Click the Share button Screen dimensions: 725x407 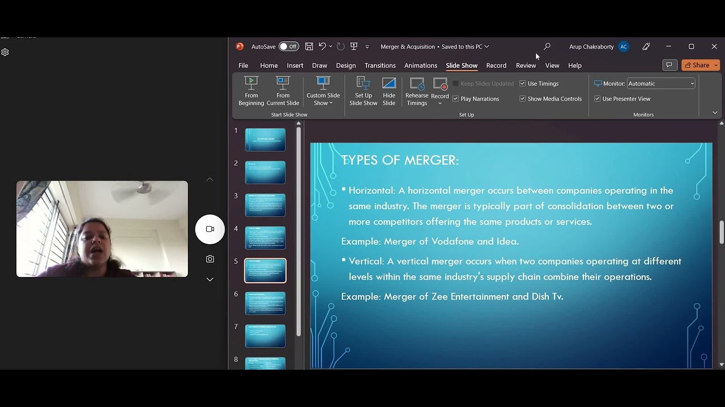(697, 65)
